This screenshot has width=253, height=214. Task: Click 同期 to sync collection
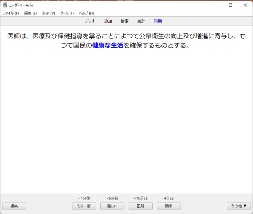click(157, 21)
